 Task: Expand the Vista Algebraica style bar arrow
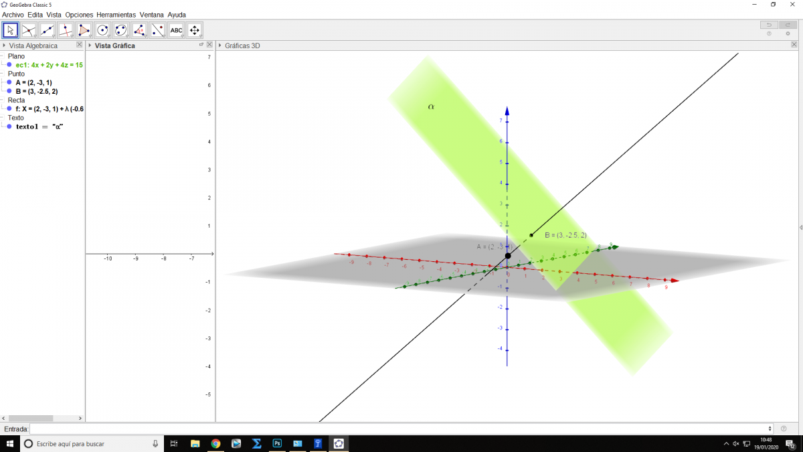click(4, 46)
